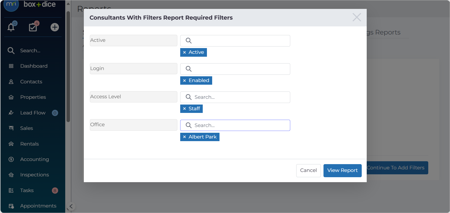Click the Active filter label field

pos(134,41)
